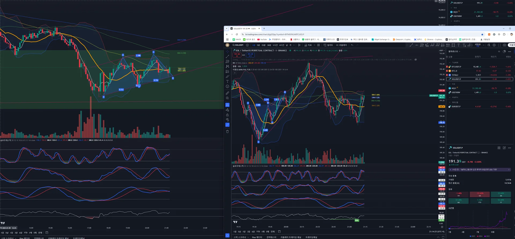
Task: Open the 트레이딩패널 tab in TradingView window
Action: (x=311, y=237)
